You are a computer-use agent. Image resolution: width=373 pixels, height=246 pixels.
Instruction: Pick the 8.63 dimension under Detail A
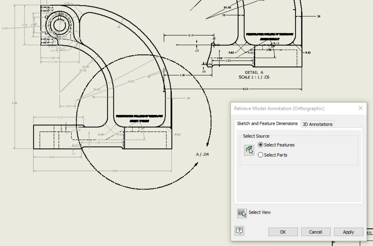click(246, 89)
